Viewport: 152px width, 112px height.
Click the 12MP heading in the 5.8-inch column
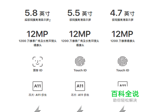[x=37, y=34]
